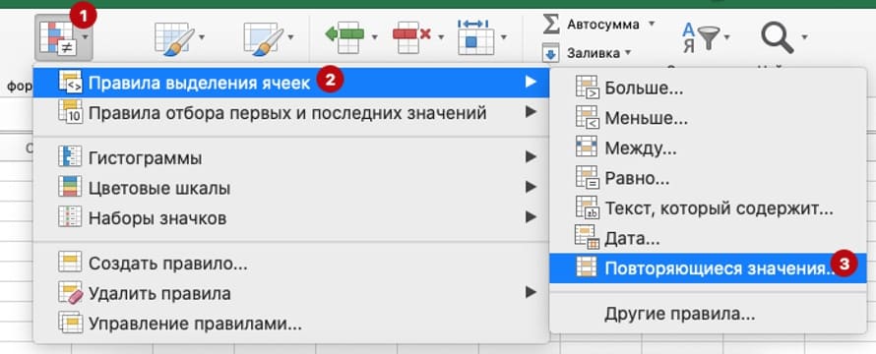Choose Текст, который содержит... rule
876x354 pixels.
(708, 208)
